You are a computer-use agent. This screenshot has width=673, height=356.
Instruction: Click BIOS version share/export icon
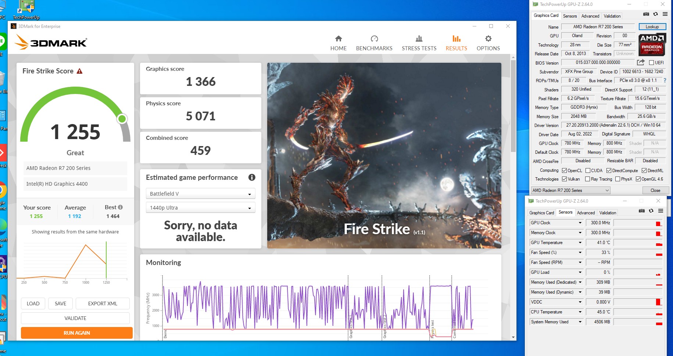[x=641, y=62]
